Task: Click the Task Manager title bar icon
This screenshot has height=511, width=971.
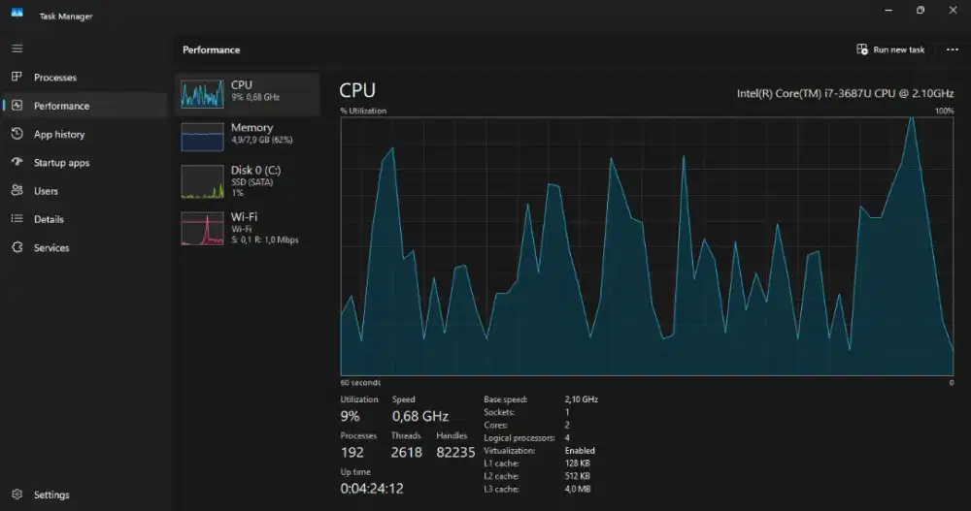Action: pos(17,13)
